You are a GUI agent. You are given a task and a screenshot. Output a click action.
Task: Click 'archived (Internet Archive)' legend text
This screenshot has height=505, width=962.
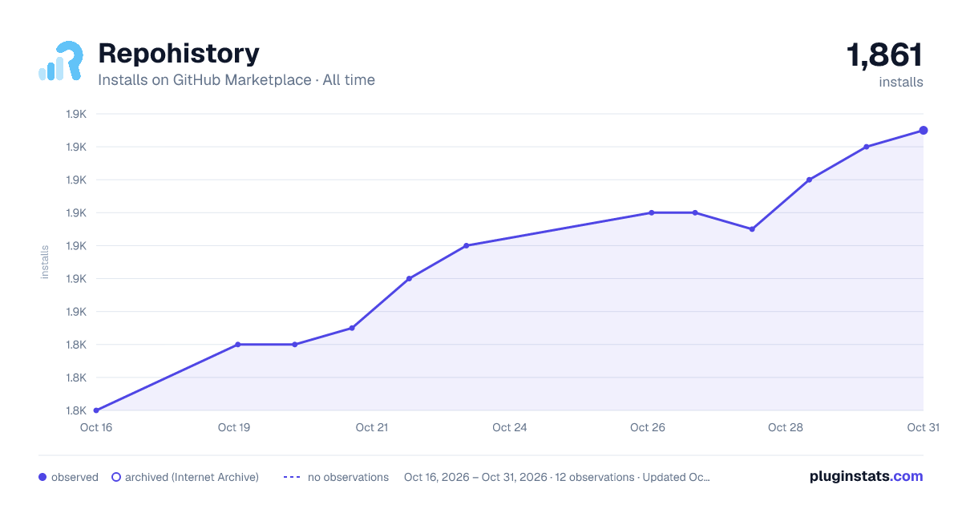192,477
